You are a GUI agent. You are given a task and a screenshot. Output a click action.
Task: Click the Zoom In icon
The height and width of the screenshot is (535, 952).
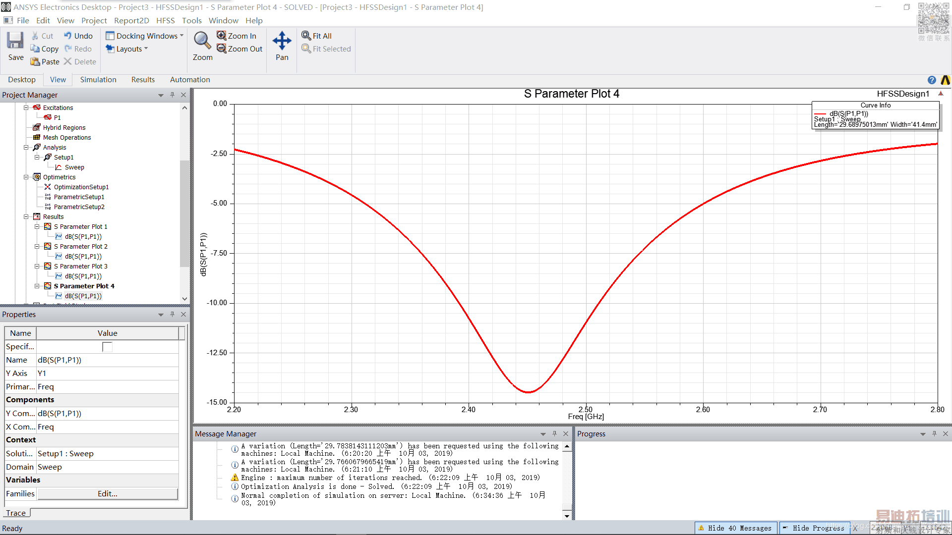[x=221, y=36]
